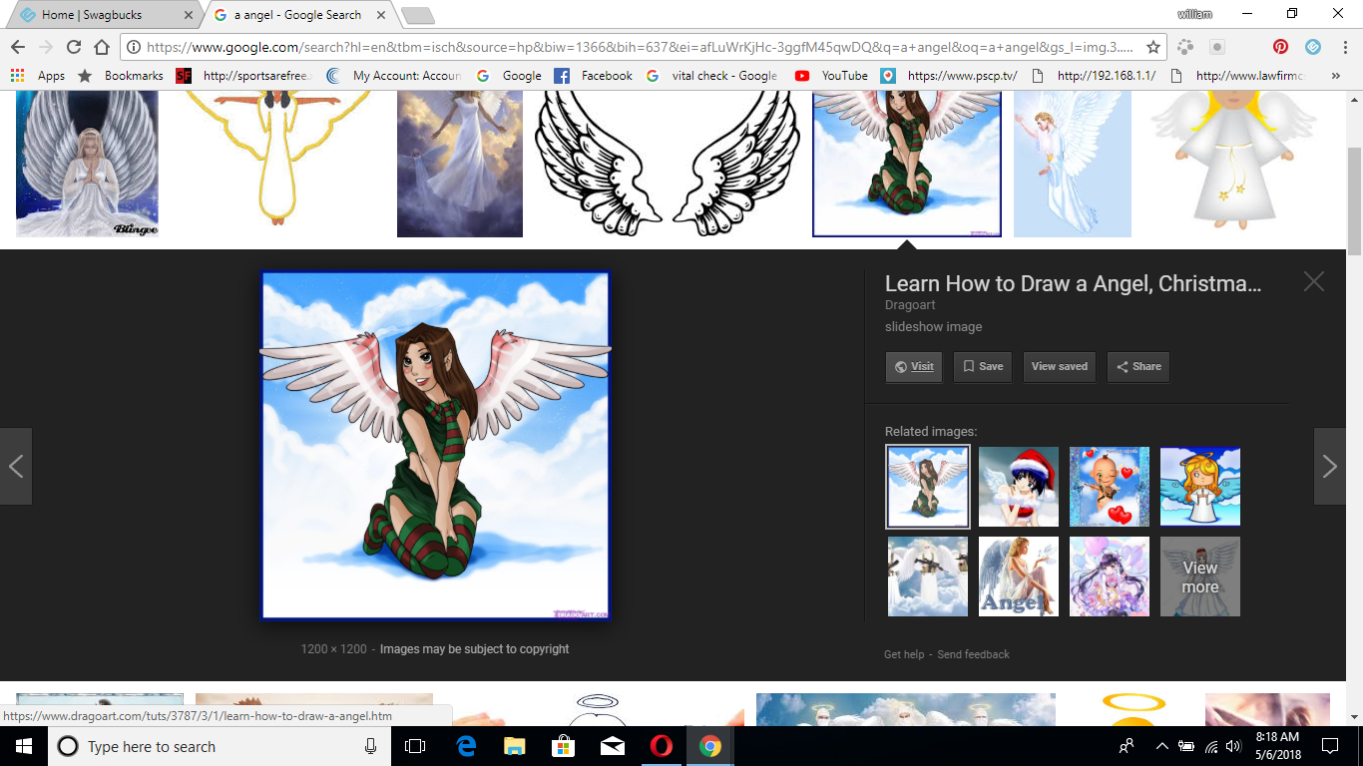
Task: Open the Chrome three-dot menu
Action: coord(1344,47)
